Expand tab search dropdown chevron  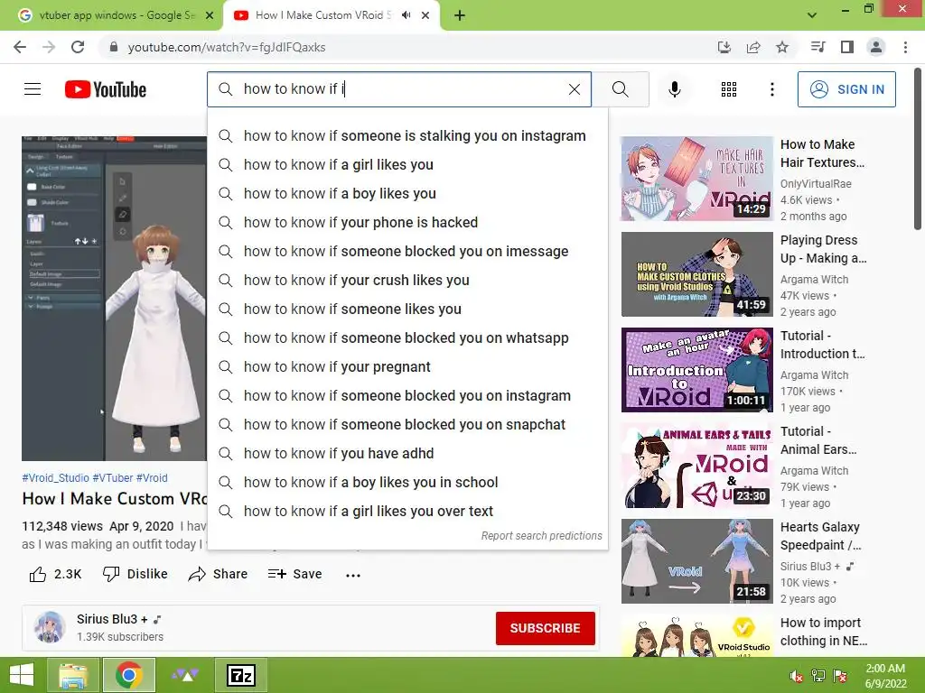tap(812, 15)
